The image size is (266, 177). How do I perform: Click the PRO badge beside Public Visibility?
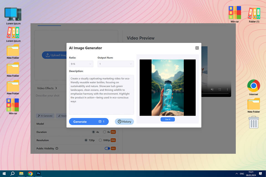[x=113, y=148]
